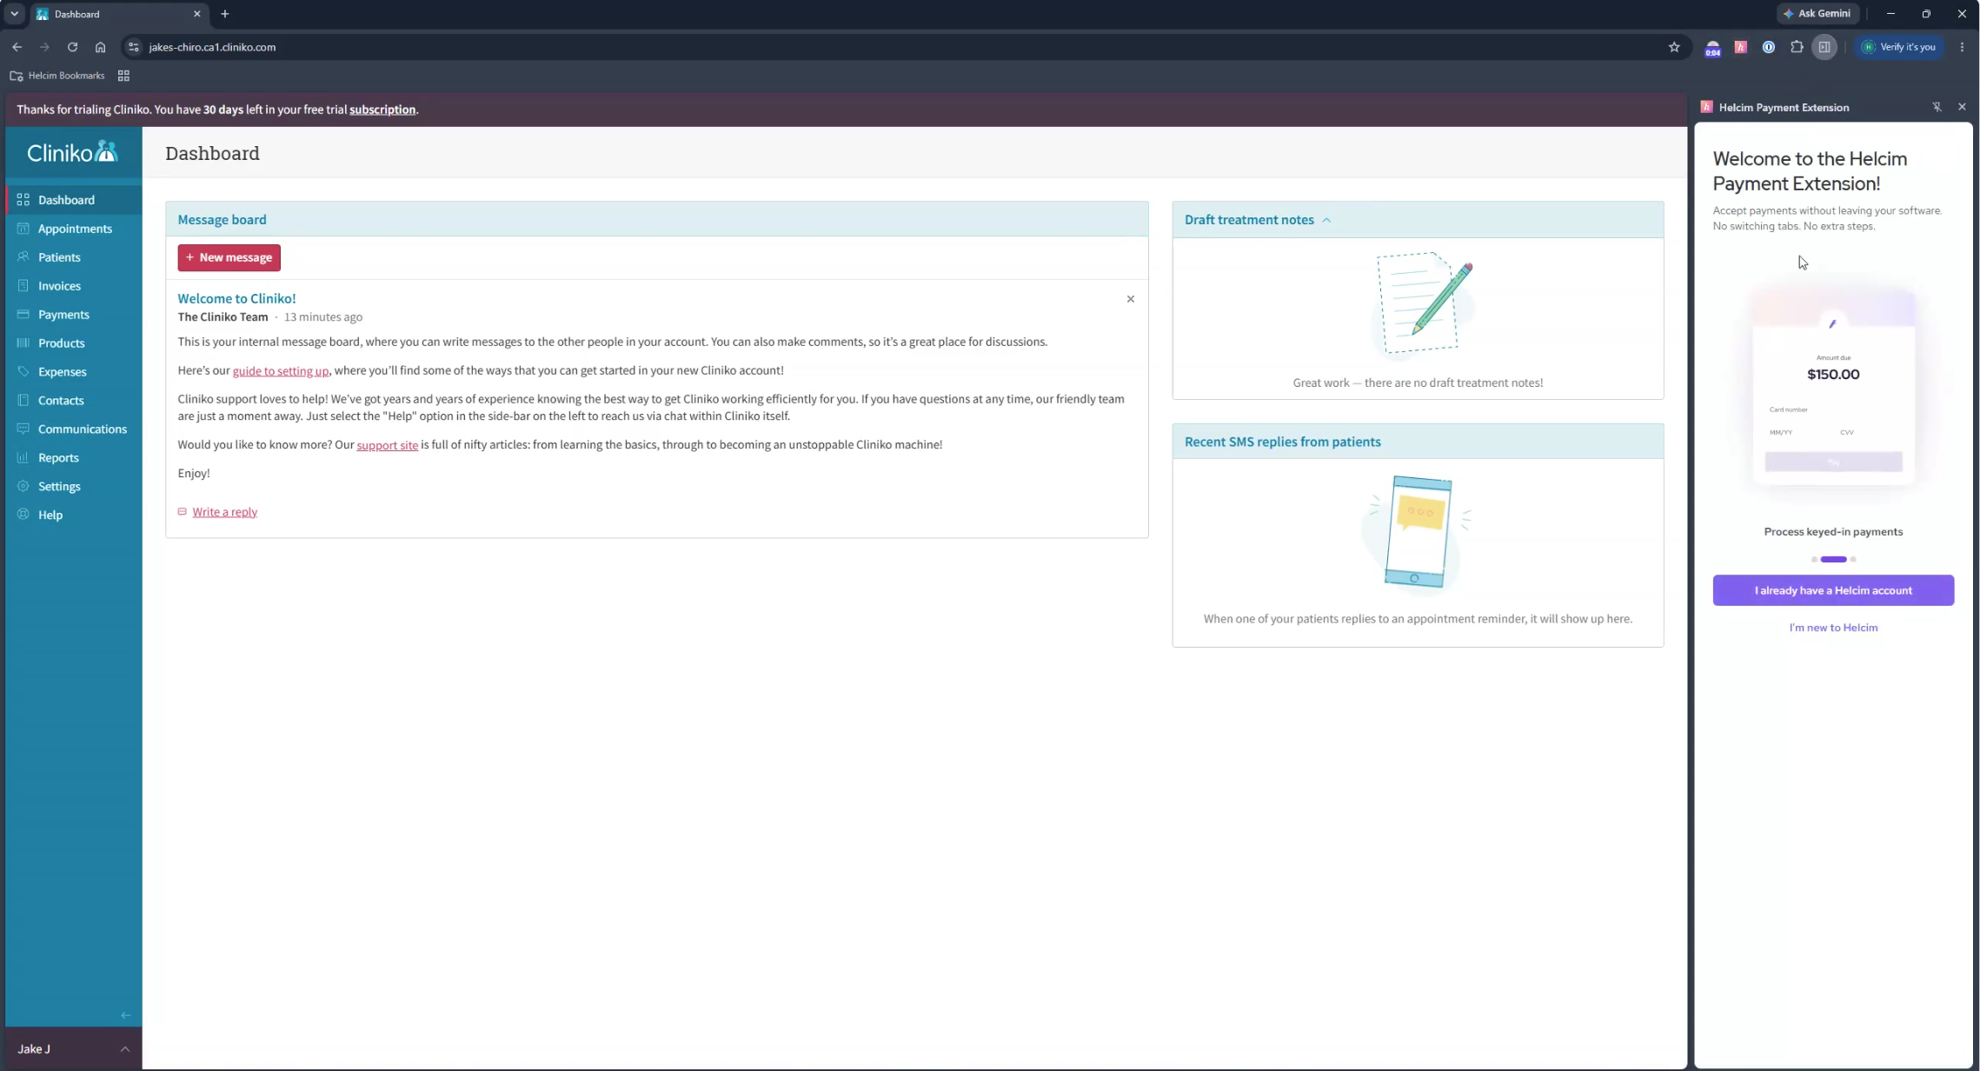Click the Cliniko logo
Viewport: 1980px width, 1071px height.
tap(72, 152)
